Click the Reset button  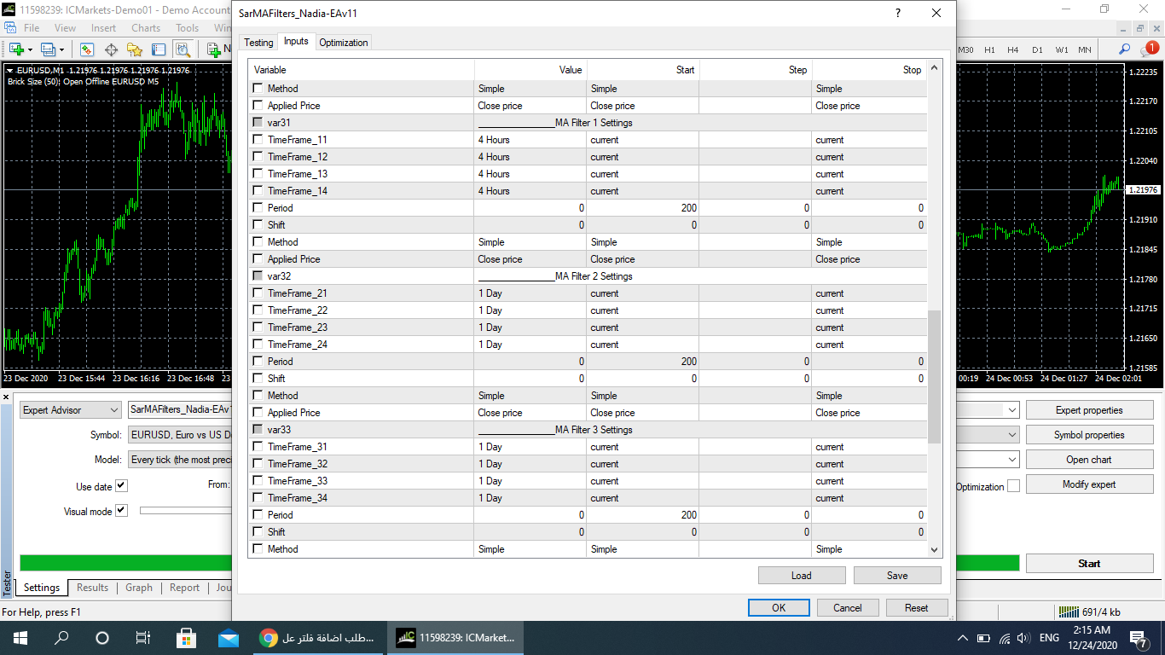pos(916,608)
